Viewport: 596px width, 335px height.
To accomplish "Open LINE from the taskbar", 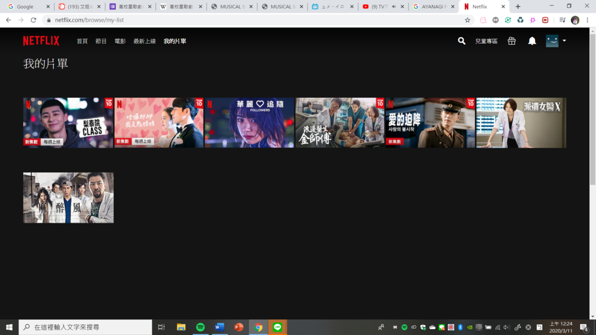I will point(278,327).
